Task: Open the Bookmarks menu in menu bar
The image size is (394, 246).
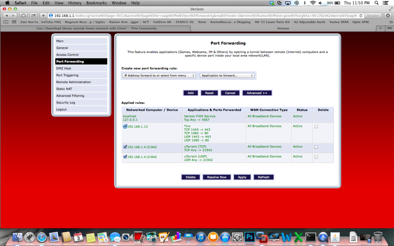Action: click(97, 3)
